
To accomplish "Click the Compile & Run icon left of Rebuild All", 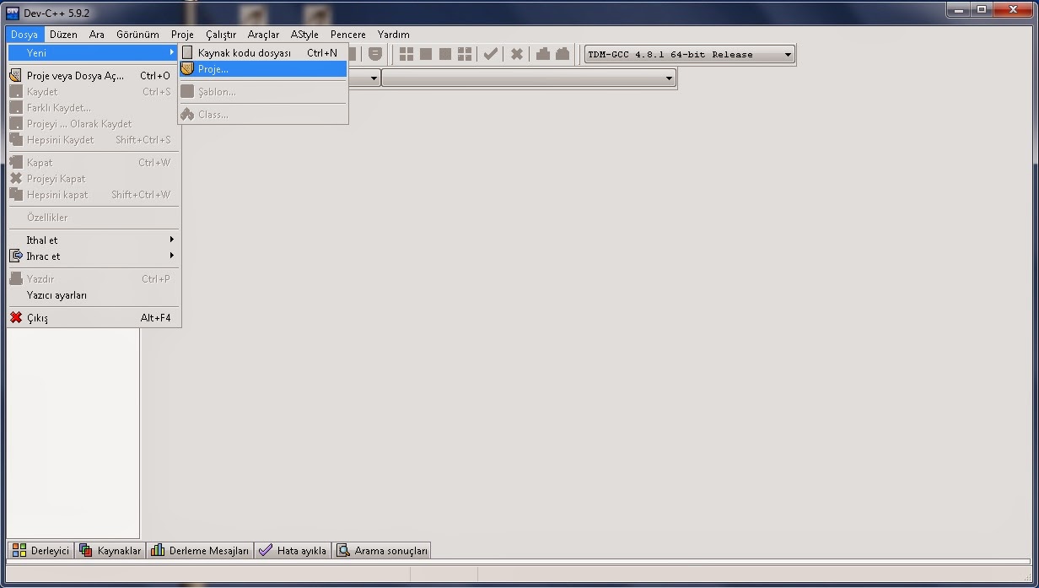I will click(x=445, y=54).
